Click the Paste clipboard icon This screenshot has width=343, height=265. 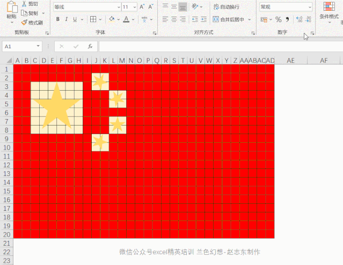[12, 7]
